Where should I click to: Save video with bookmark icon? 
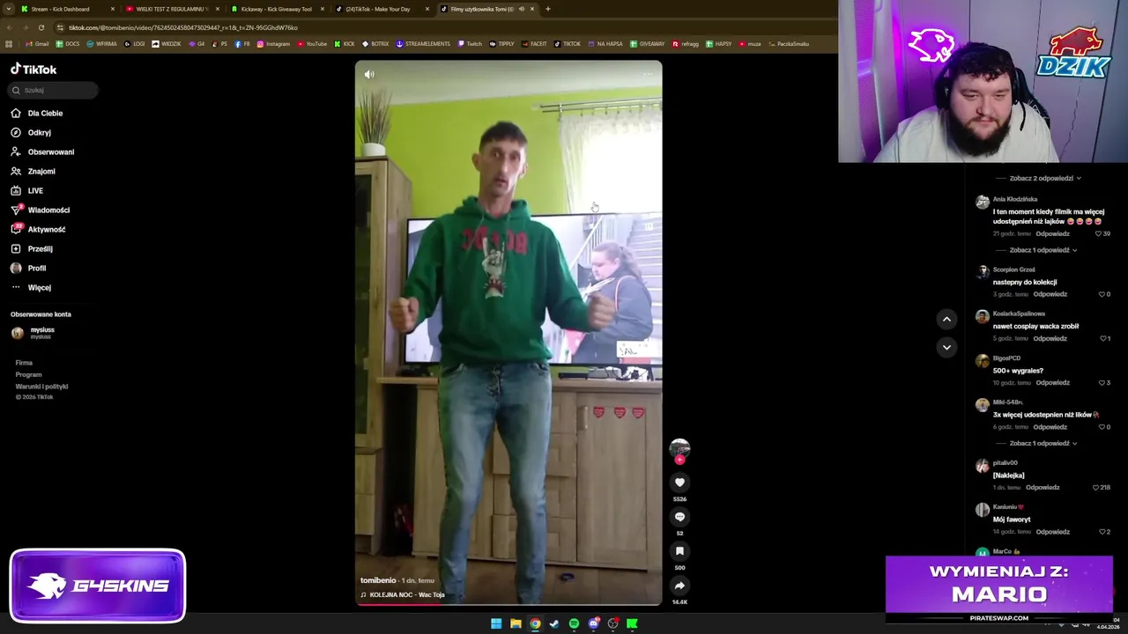point(679,551)
